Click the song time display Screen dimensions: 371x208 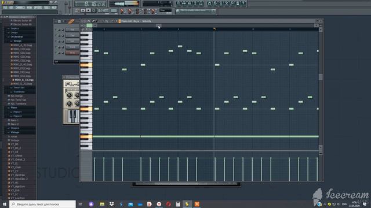point(90,4)
